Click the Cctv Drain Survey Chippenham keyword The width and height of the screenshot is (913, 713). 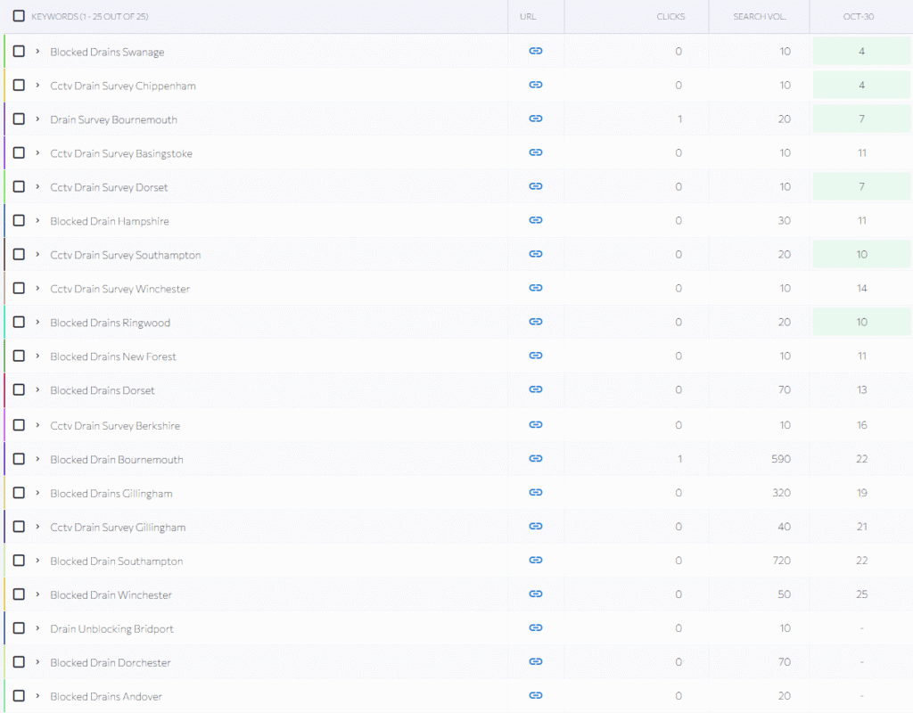(x=123, y=86)
